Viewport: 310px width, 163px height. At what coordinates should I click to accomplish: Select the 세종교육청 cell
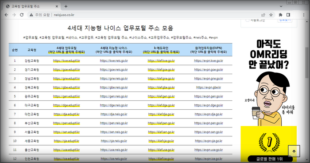pyautogui.click(x=32, y=141)
